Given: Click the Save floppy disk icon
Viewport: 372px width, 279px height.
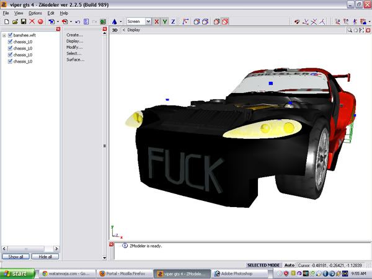Looking at the screenshot, I should [24, 22].
